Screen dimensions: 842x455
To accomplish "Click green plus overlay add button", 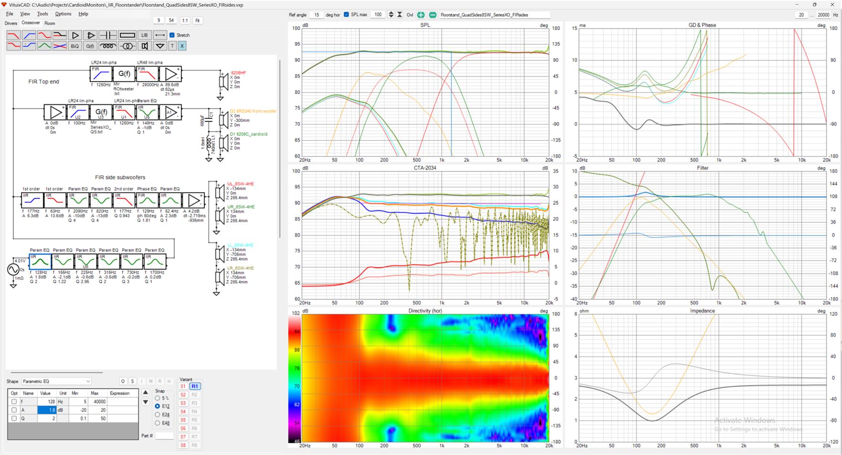I will pos(421,15).
